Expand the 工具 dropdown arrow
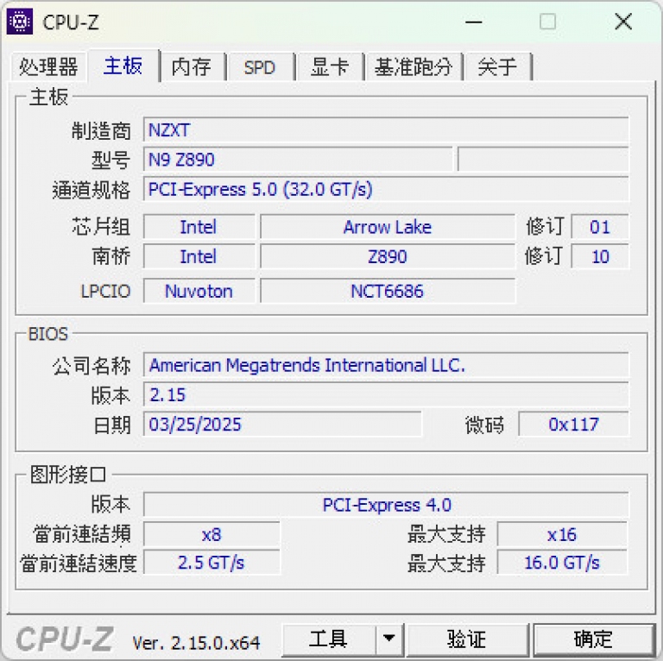This screenshot has height=661, width=663. 389,639
